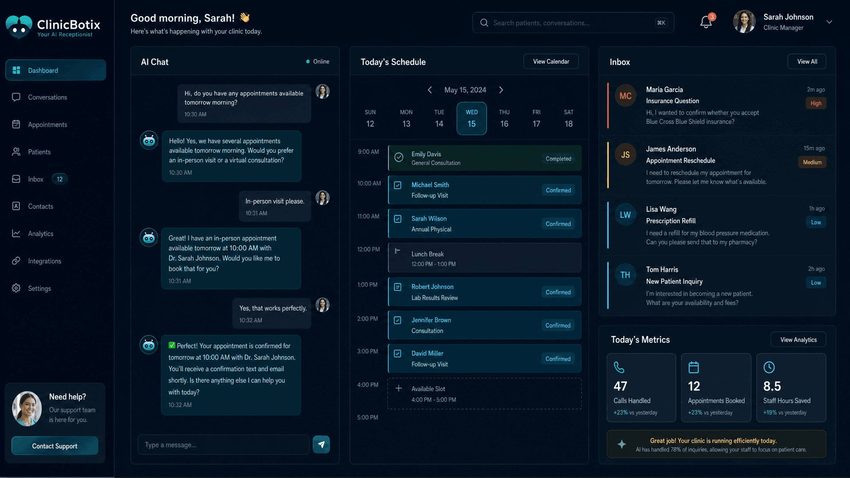
Task: Click the Contacts book icon in sidebar
Action: coord(16,206)
